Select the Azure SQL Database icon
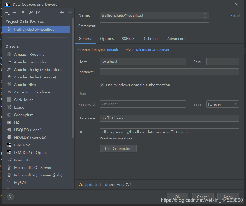Image resolution: width=246 pixels, height=206 pixels. click(9, 92)
